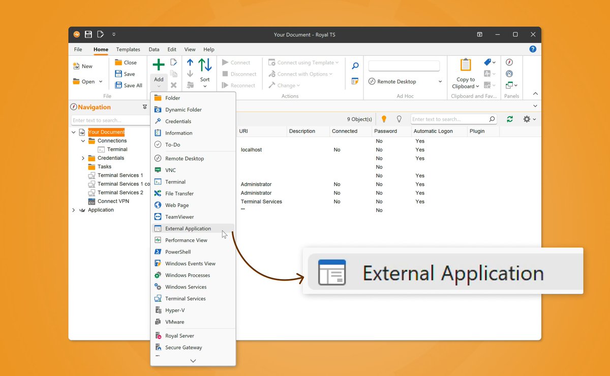
Task: Open the Copy to Clipboard dropdown arrow
Action: (477, 86)
